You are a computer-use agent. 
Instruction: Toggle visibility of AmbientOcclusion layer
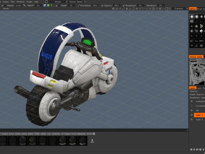pos(192,101)
